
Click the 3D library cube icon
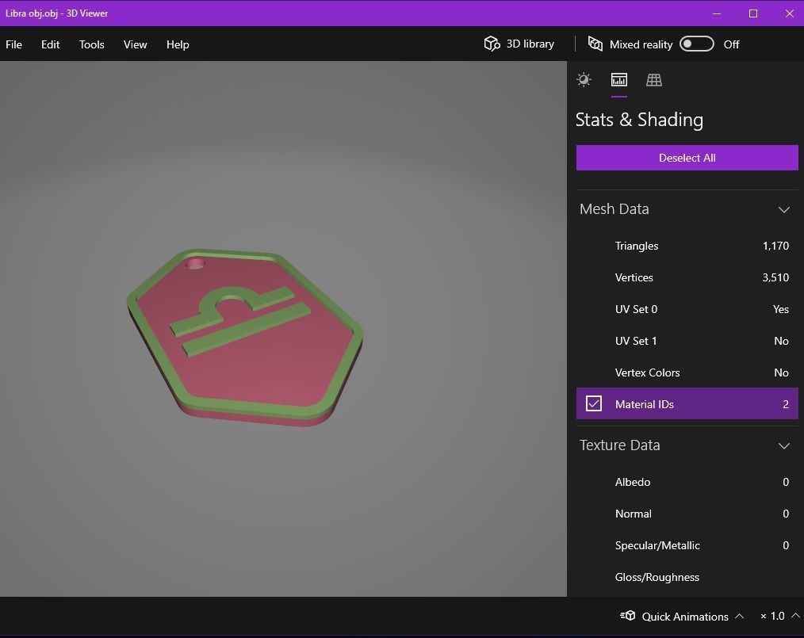492,44
